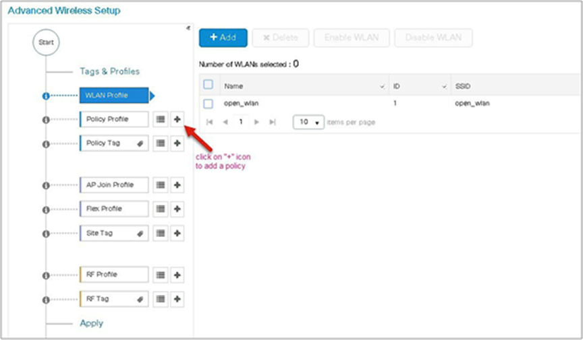583x340 pixels.
Task: Open the Flex Profile list icon
Action: pyautogui.click(x=161, y=209)
